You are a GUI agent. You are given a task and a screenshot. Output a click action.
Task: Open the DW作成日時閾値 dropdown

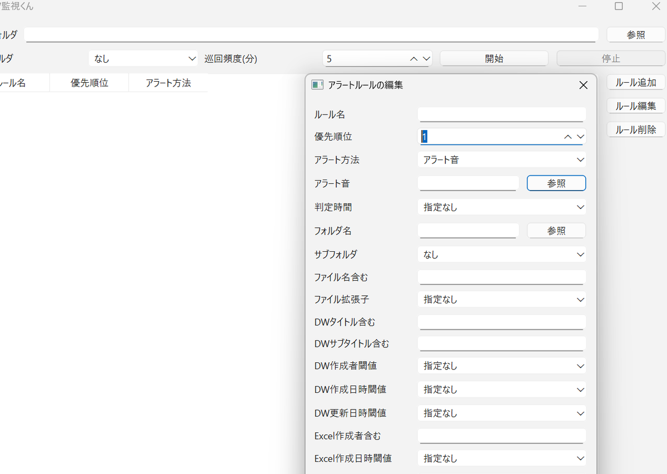point(502,390)
